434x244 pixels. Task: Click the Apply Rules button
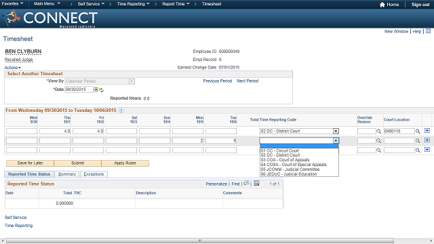pyautogui.click(x=125, y=163)
